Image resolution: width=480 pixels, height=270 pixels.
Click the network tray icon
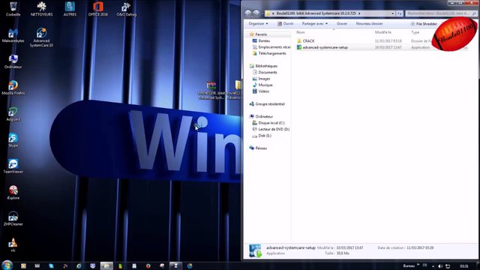point(448,266)
